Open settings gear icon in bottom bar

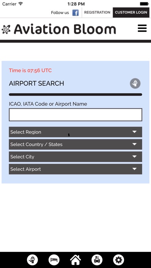pos(119,260)
